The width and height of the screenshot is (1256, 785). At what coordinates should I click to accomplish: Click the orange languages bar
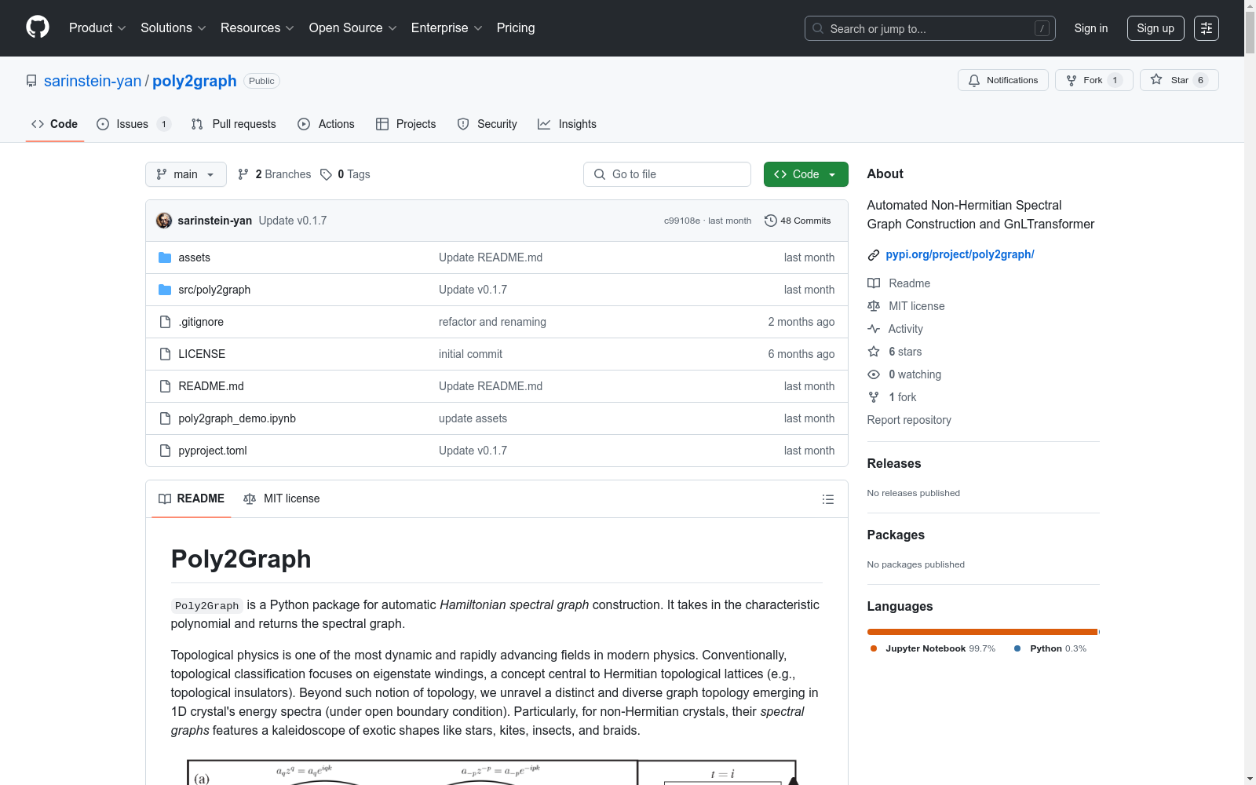coord(982,632)
